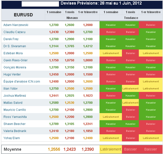The image size is (163, 154).
Task: Click Ilian Yotov's 1 mois Latéralement cell
Action: coord(130,88)
